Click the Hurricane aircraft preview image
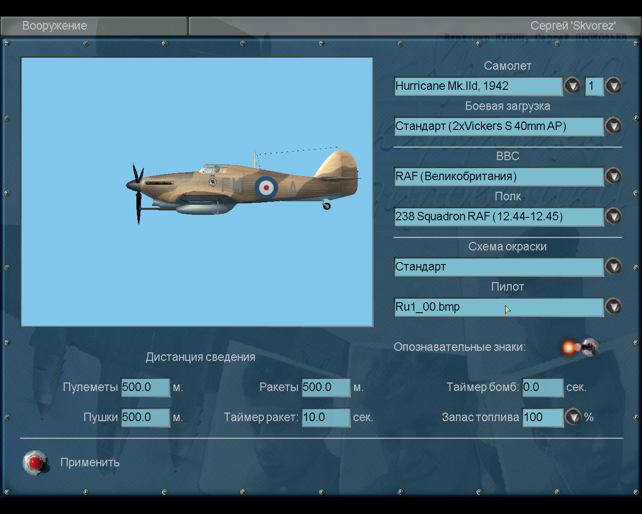Viewport: 642px width, 514px height. coord(197,192)
